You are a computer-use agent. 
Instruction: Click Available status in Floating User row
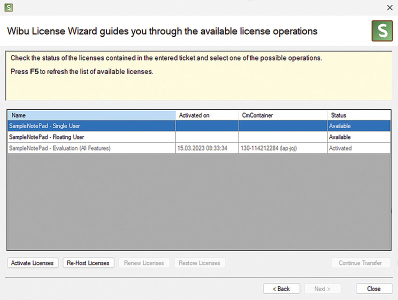(x=358, y=137)
